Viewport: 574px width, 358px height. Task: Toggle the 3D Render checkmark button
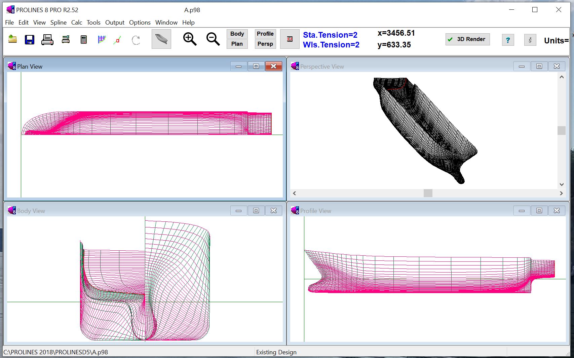pos(467,39)
